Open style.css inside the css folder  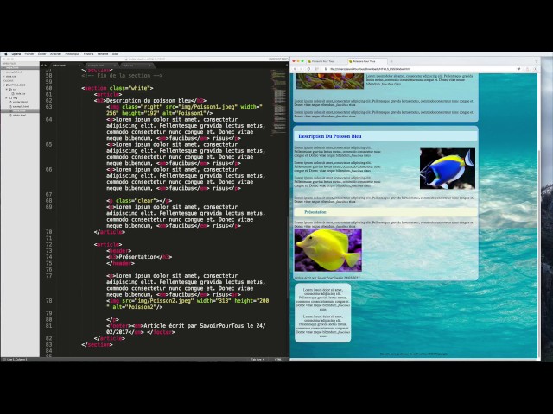click(x=20, y=94)
